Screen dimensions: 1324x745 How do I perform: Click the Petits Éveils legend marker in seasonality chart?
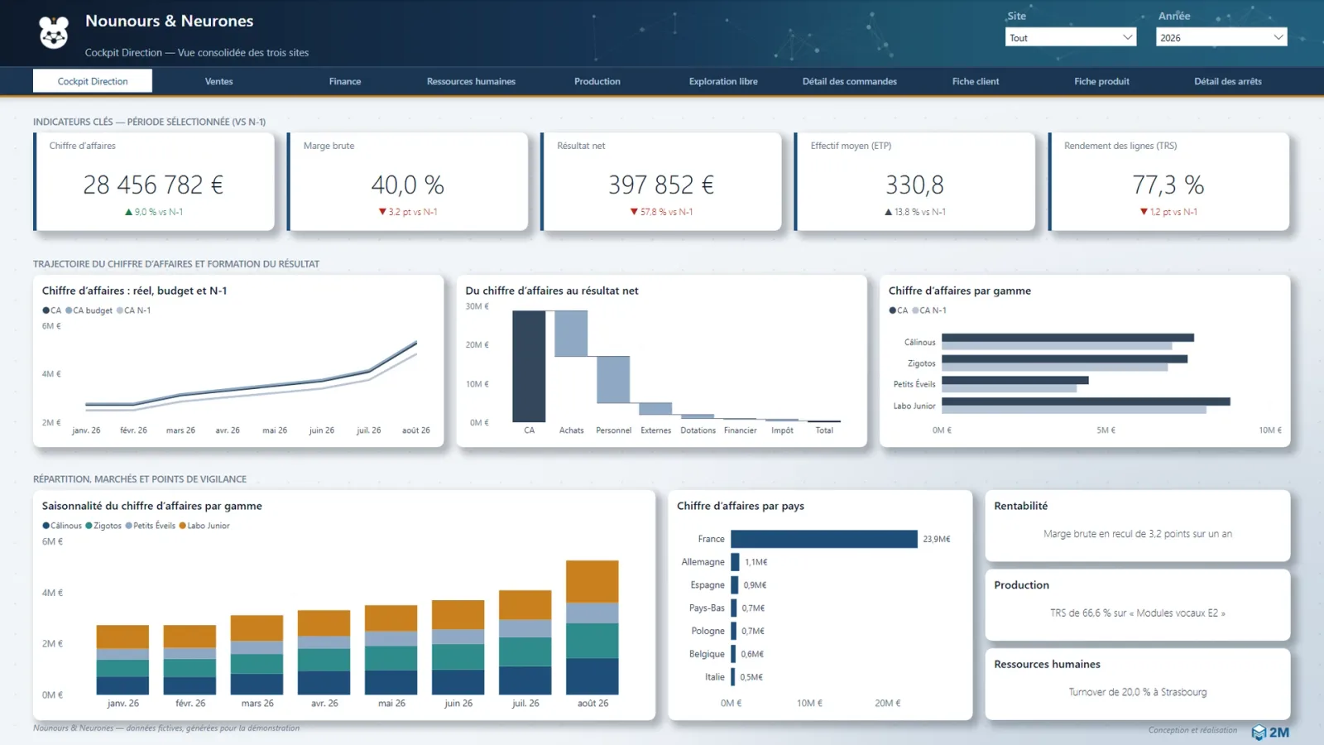[x=129, y=526]
